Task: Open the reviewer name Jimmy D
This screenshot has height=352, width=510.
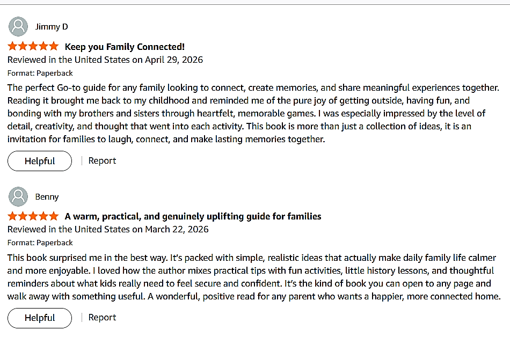Action: 52,27
